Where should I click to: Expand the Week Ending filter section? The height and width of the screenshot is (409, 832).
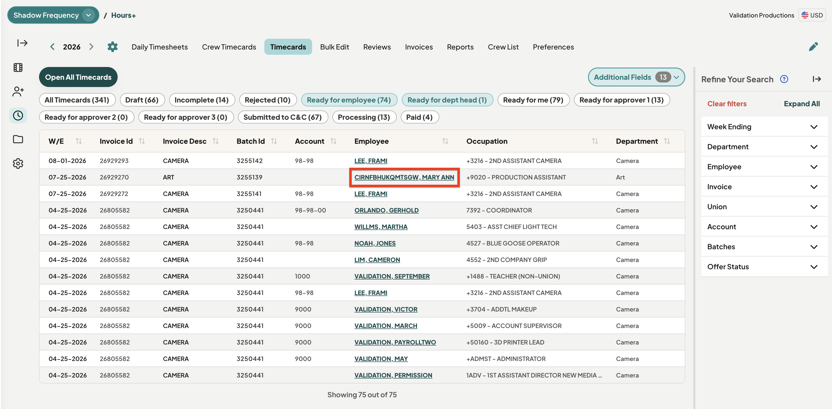coord(764,127)
